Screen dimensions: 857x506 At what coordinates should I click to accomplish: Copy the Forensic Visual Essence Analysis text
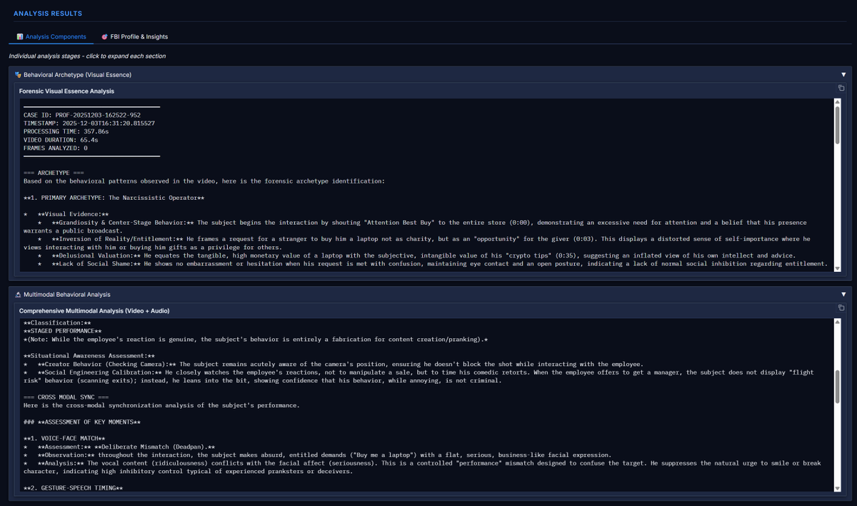pos(841,88)
